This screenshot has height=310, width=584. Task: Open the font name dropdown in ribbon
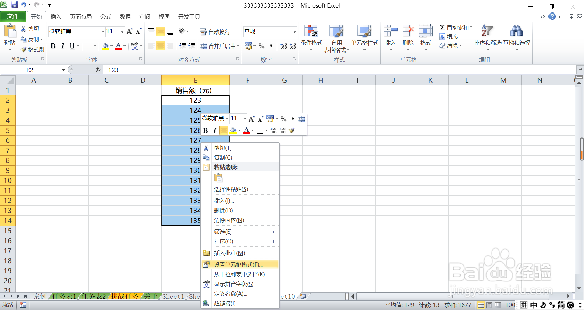pyautogui.click(x=103, y=32)
